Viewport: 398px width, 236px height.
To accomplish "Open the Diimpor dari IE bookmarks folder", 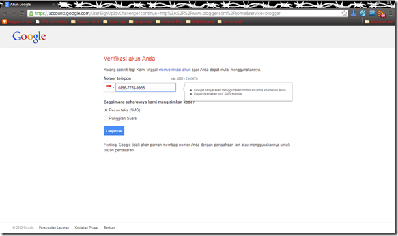I will click(x=85, y=22).
